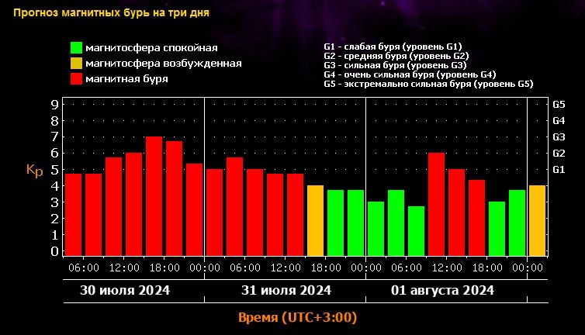Click the yellow bar at the chart's far right
585x335 pixels.
coord(537,220)
